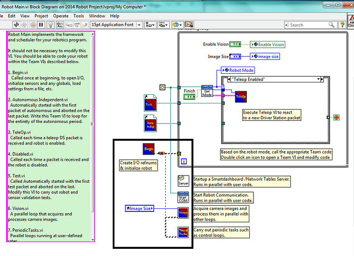Click the broken wire X near Begin
This screenshot has height=256, width=354.
tap(162, 153)
